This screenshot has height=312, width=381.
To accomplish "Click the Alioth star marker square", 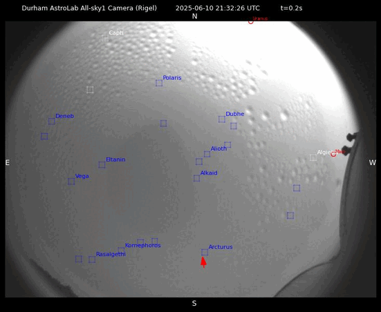I will pyautogui.click(x=207, y=154).
